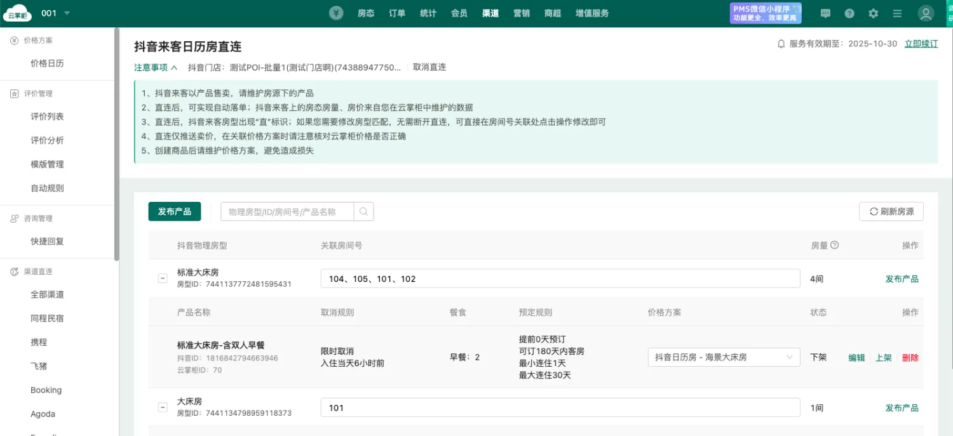Click the 标准大床房-含双人早餐 product name
The width and height of the screenshot is (953, 436).
[220, 345]
